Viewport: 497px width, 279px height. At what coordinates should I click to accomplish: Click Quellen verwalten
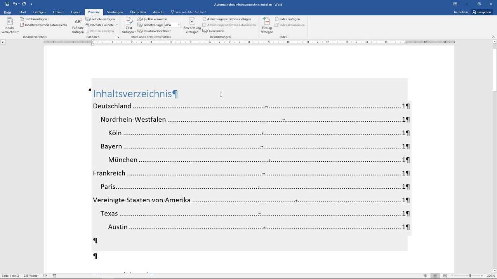152,19
